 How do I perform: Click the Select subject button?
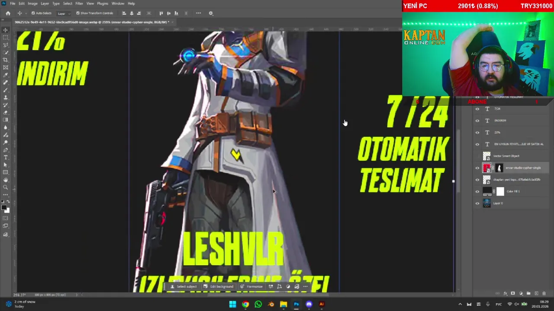click(x=184, y=286)
